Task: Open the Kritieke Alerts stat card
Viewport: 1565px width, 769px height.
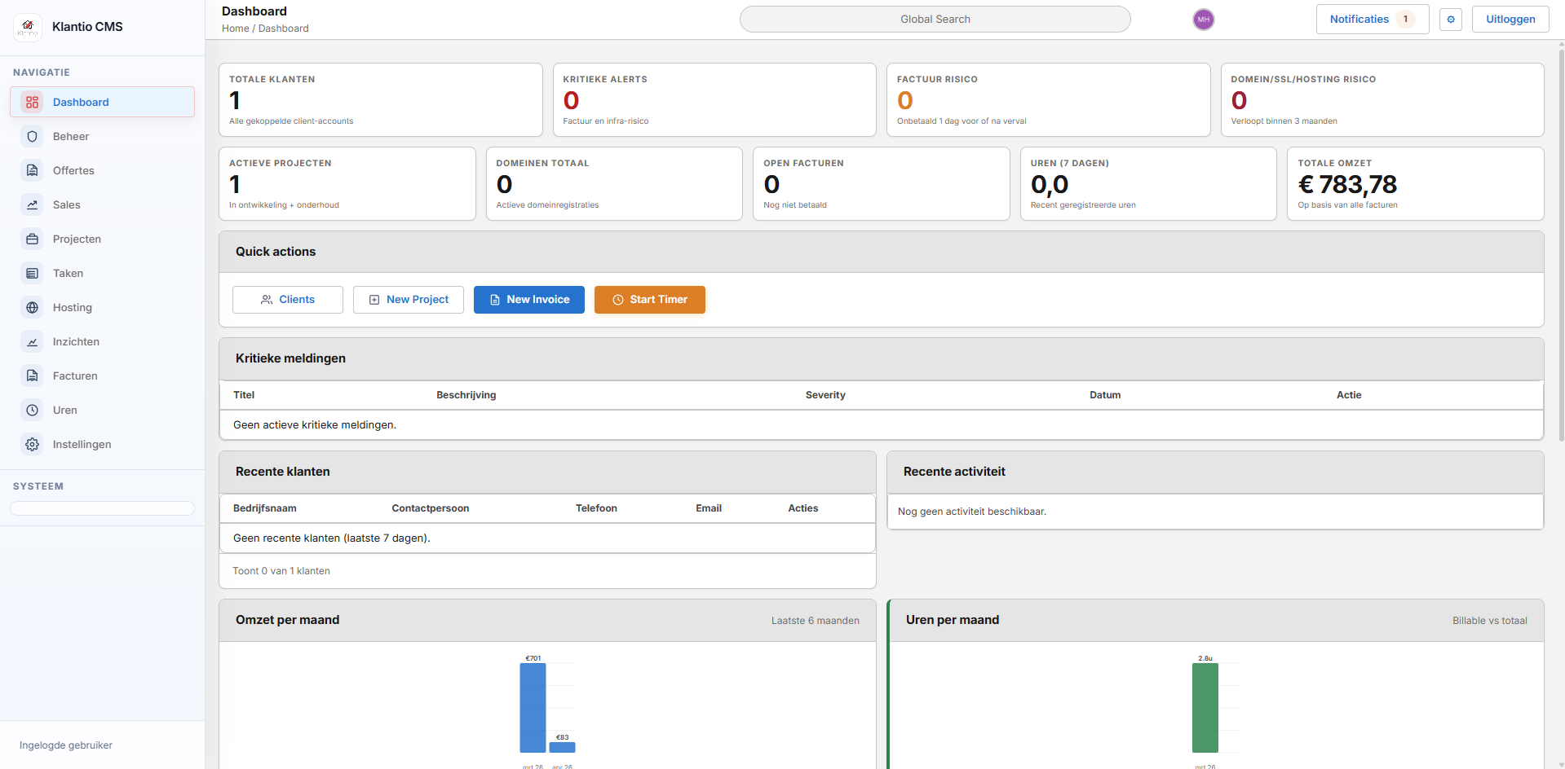Action: click(714, 100)
